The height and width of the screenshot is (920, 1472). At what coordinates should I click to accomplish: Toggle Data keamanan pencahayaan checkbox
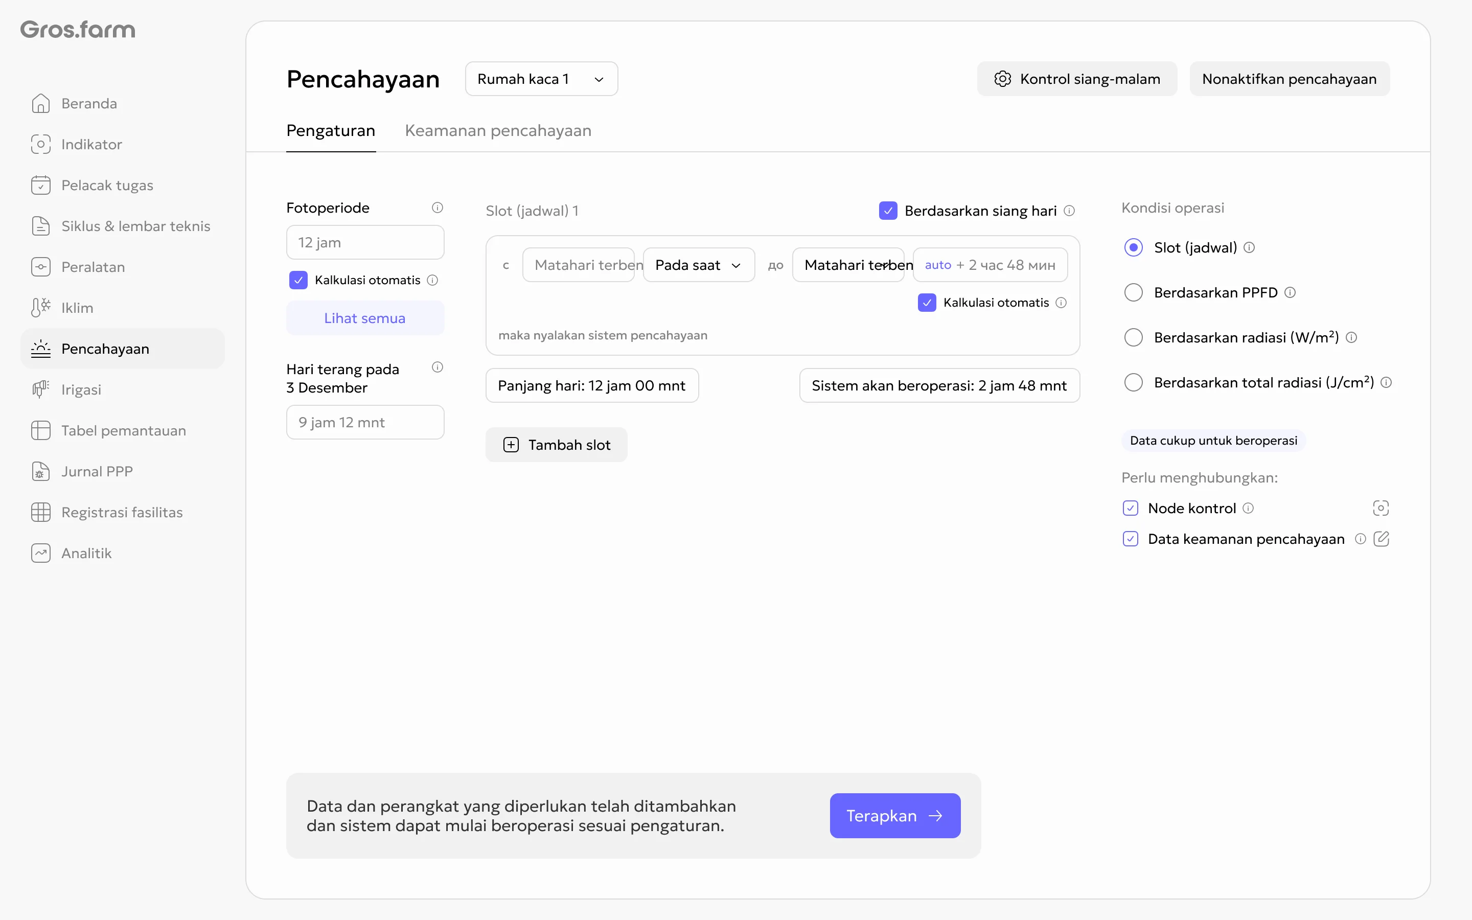pyautogui.click(x=1130, y=539)
